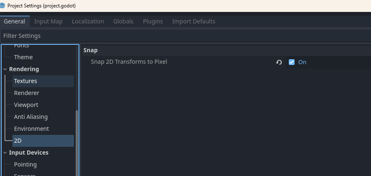Select the Environment category
The width and height of the screenshot is (371, 176).
31,129
